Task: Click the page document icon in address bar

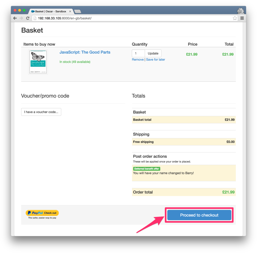Action: [35, 18]
